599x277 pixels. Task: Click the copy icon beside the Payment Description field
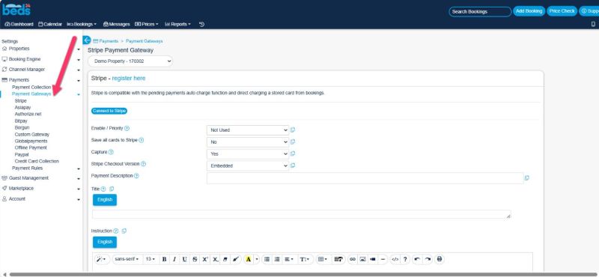pyautogui.click(x=527, y=177)
